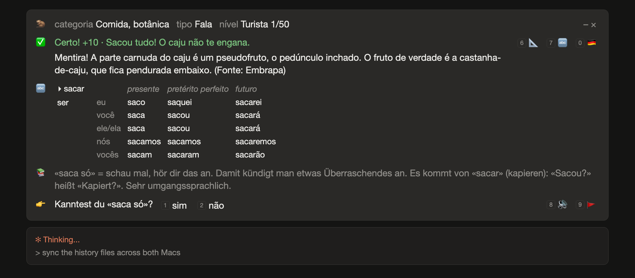
Task: Click the animal mascot icon beside categoria
Action: tap(41, 24)
